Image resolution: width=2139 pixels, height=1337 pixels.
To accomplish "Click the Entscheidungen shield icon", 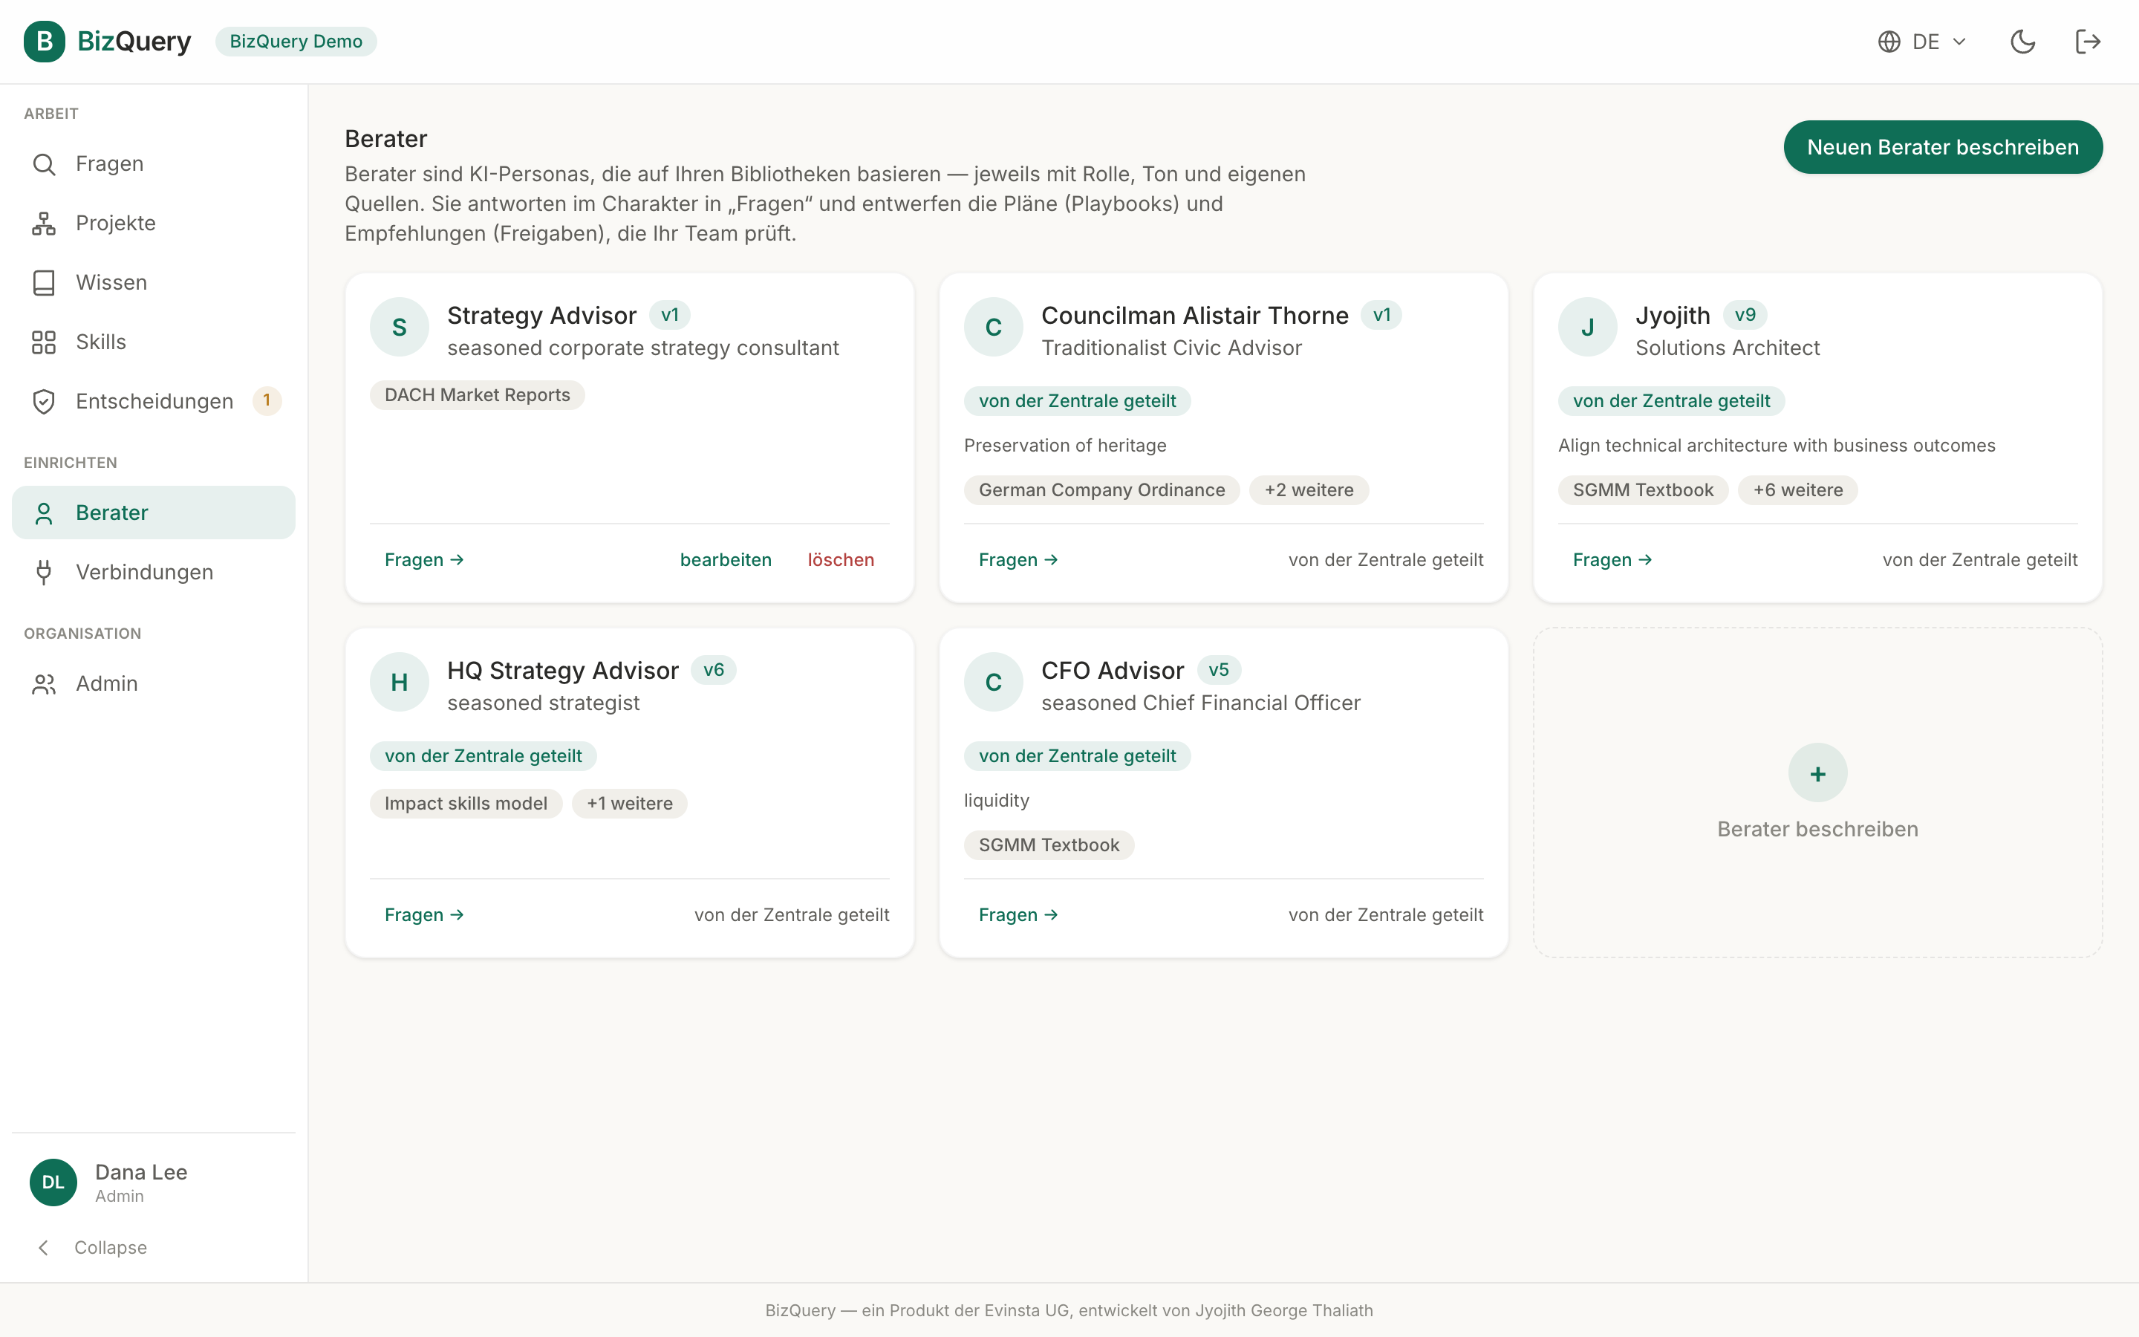I will tap(45, 401).
